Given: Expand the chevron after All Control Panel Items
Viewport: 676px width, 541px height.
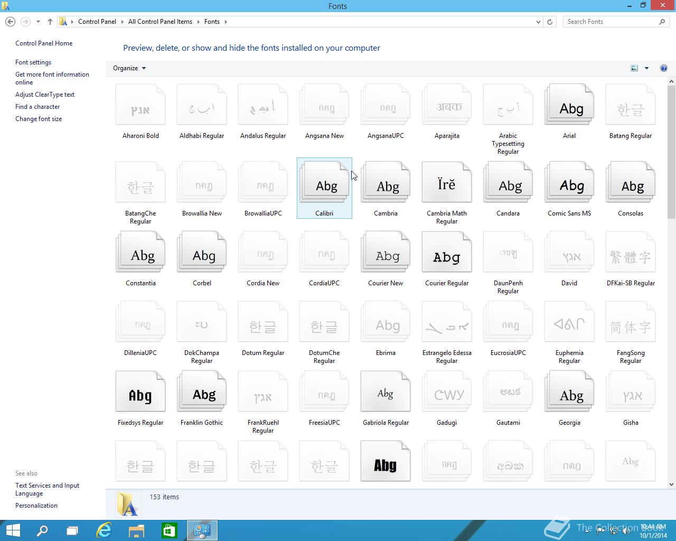Looking at the screenshot, I should click(x=198, y=22).
